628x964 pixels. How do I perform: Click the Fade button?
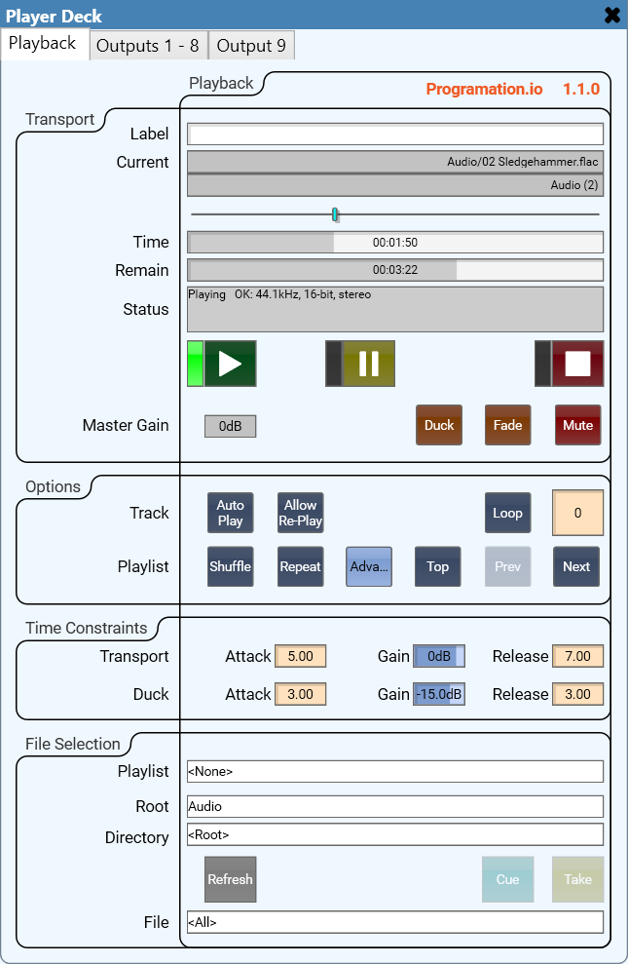pyautogui.click(x=507, y=425)
